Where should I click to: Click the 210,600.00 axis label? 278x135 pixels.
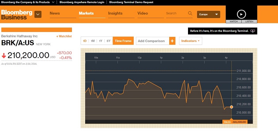coord(244,87)
